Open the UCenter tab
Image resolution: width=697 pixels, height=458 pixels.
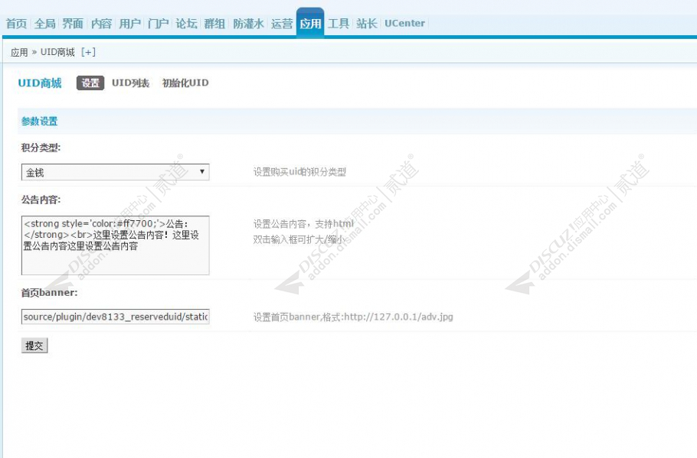[404, 24]
